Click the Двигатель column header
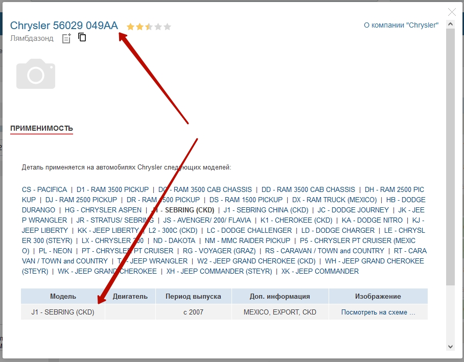Screen dimensions: 464x362 (x=130, y=296)
